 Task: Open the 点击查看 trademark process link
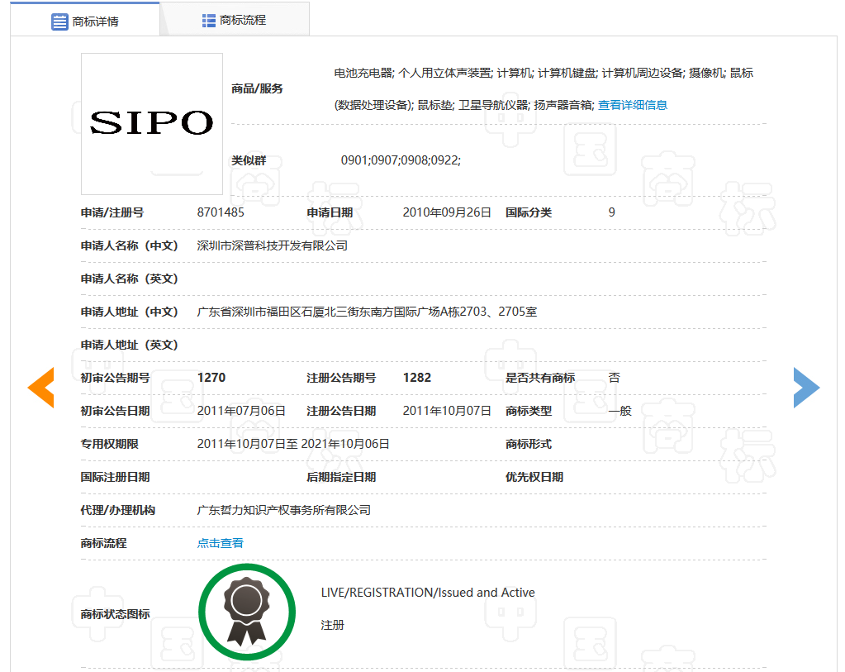pos(220,543)
